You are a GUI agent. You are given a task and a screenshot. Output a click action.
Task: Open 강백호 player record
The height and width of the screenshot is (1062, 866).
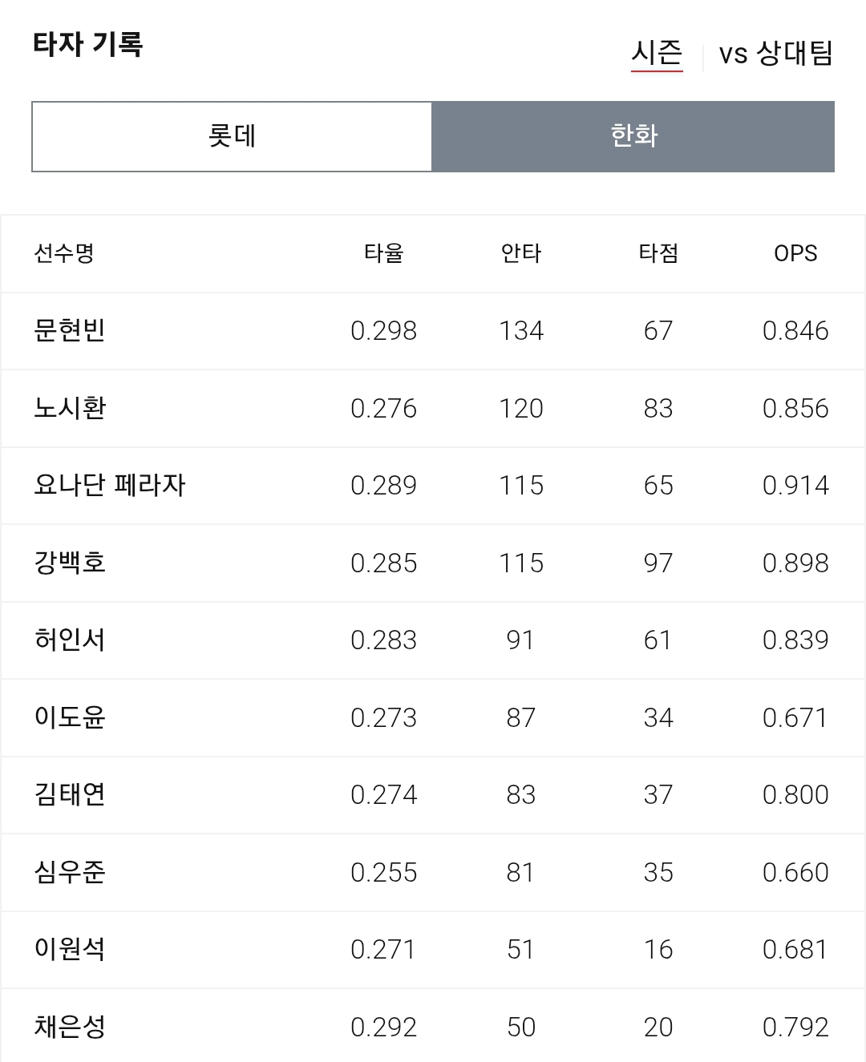pos(433,563)
